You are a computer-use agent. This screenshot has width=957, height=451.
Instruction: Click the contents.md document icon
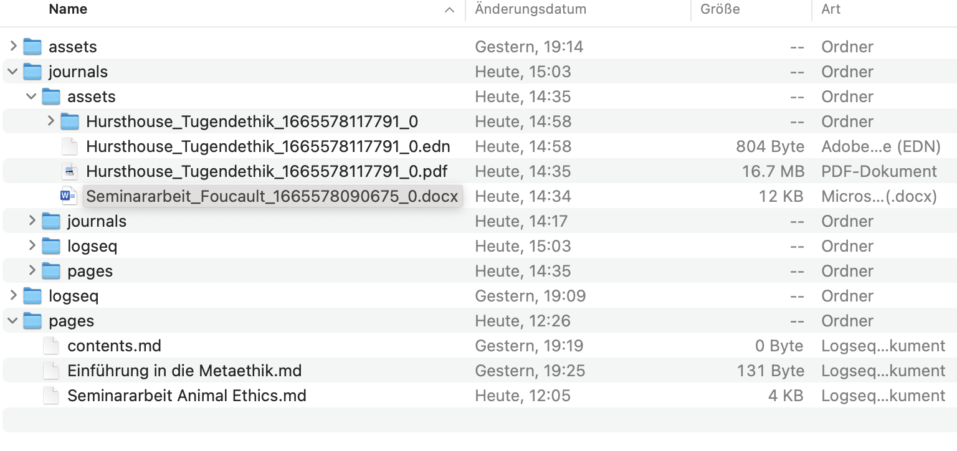coord(51,345)
